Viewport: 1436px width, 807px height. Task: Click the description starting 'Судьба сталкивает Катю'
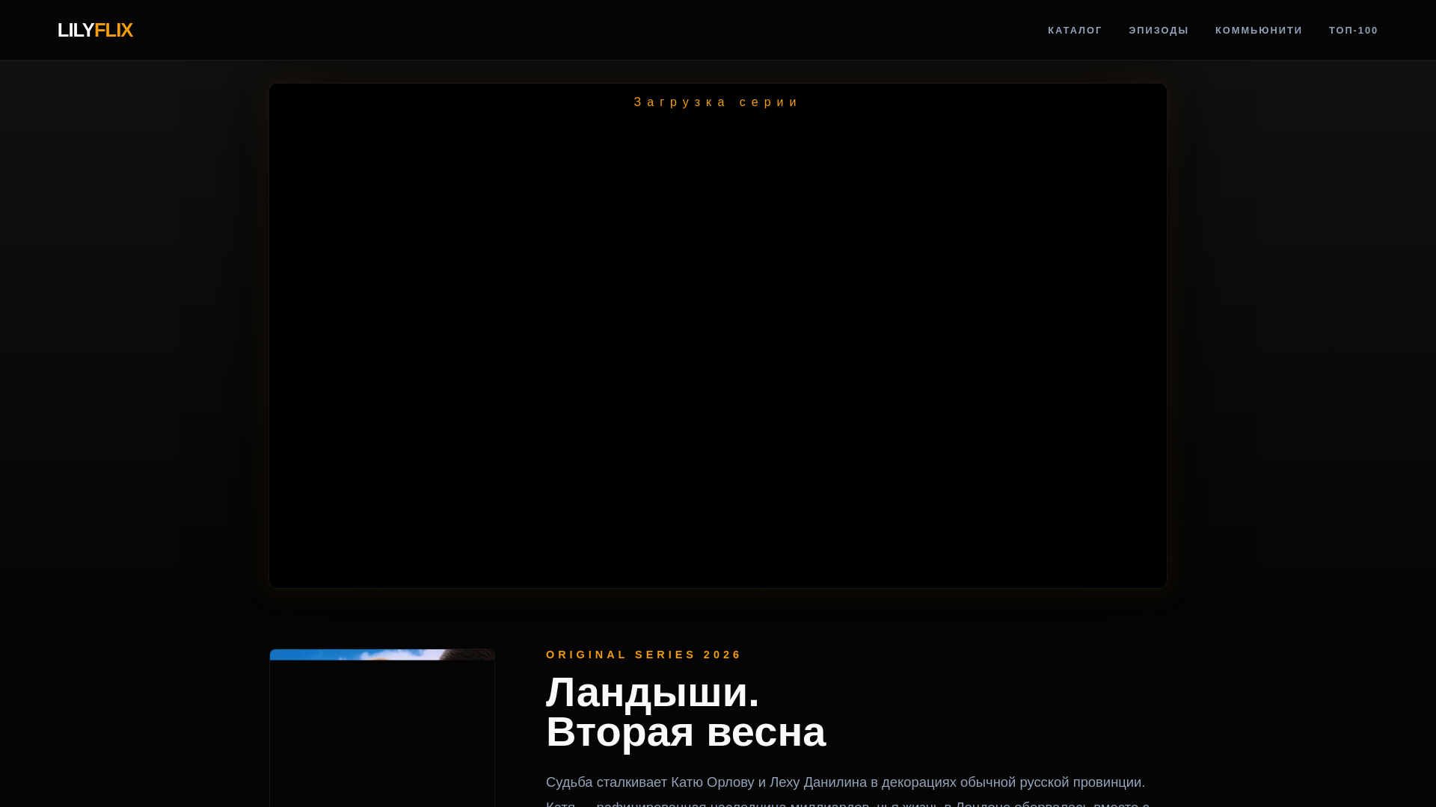click(848, 791)
